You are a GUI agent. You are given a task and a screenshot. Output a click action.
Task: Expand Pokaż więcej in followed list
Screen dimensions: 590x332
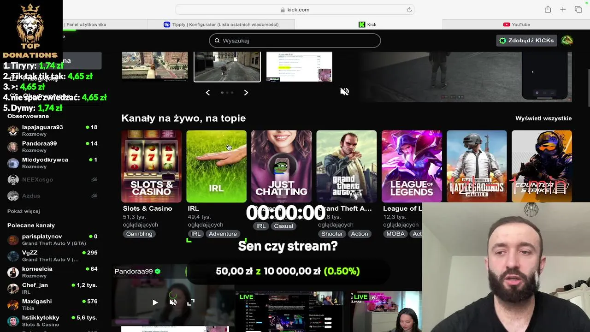(x=24, y=211)
